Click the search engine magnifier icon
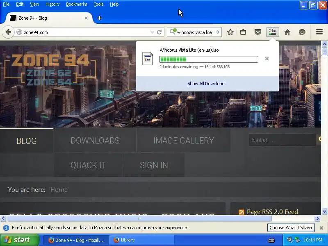The height and width of the screenshot is (246, 328). point(173,32)
